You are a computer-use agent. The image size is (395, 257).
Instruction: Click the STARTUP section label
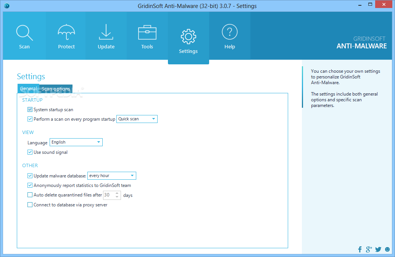(32, 100)
